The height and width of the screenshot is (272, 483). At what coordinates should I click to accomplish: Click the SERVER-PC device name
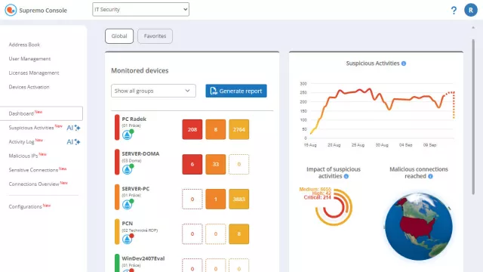point(136,189)
